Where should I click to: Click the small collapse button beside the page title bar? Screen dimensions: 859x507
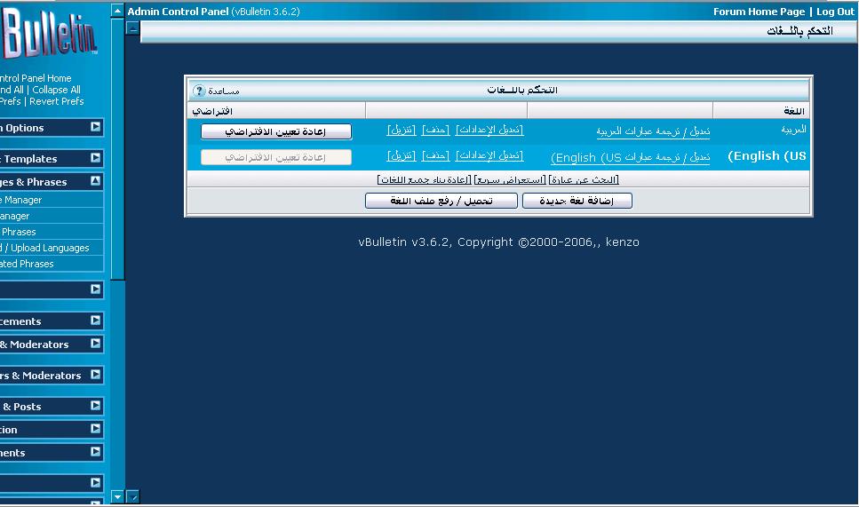point(133,28)
